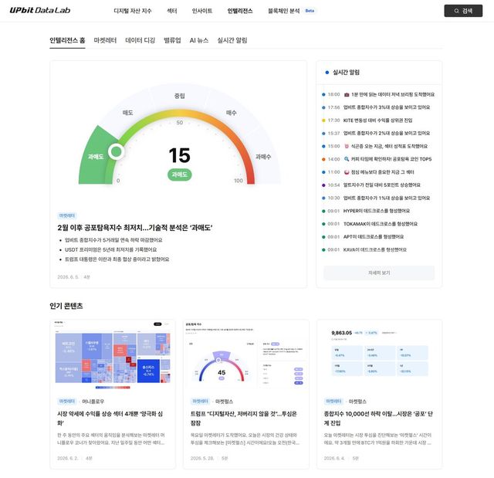The image size is (494, 478).
Task: Click the 자세히 보기 button under alerts
Action: tap(379, 273)
